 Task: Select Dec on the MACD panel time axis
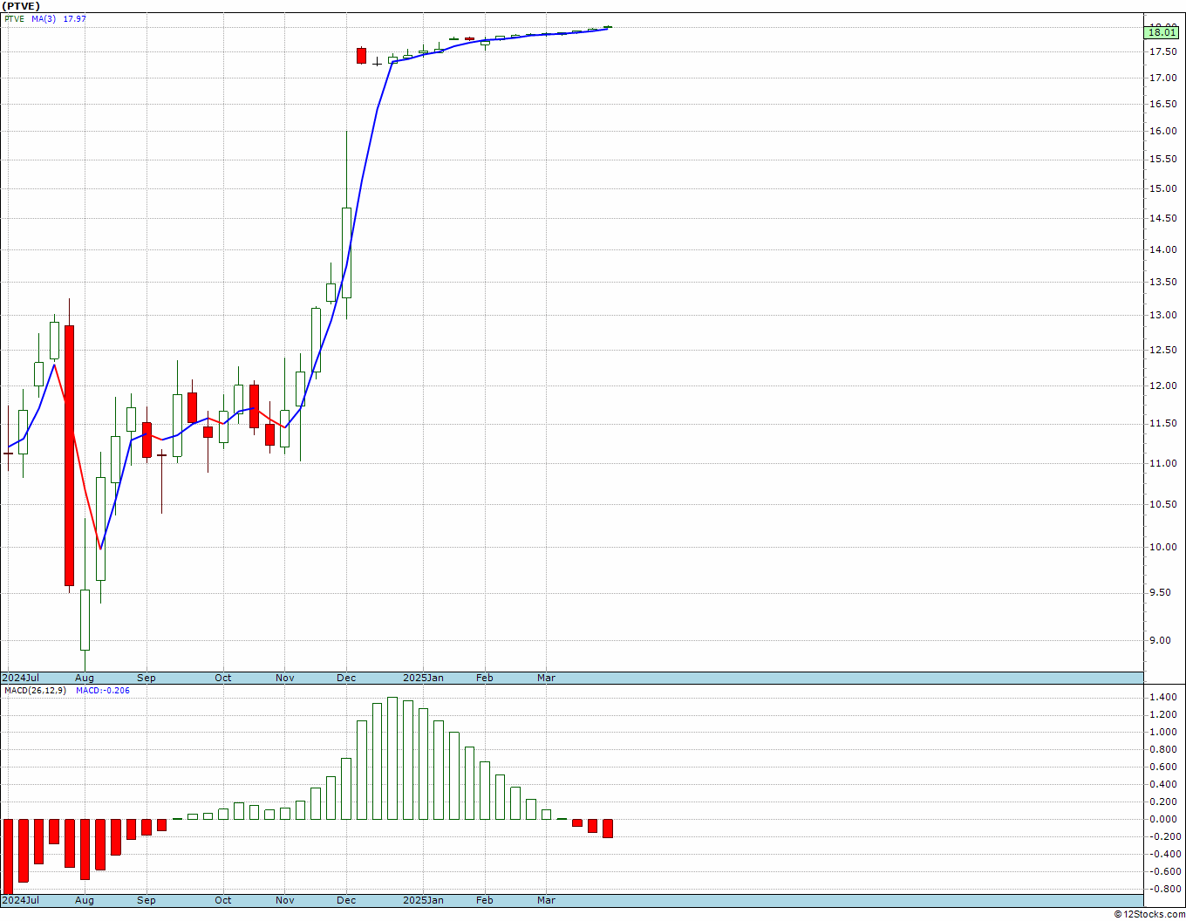(x=346, y=900)
